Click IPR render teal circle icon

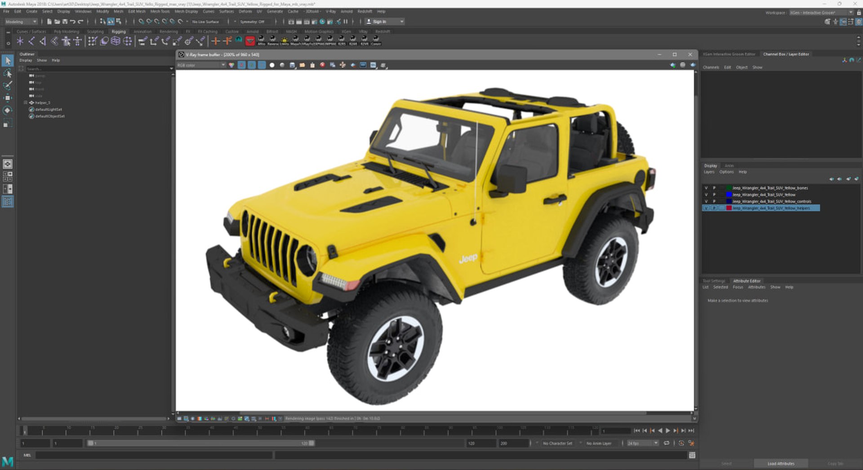tap(322, 22)
